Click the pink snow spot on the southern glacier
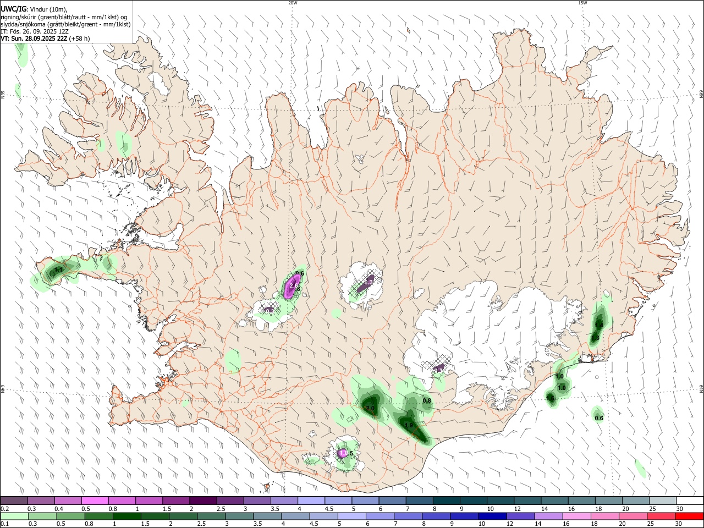 tap(343, 453)
